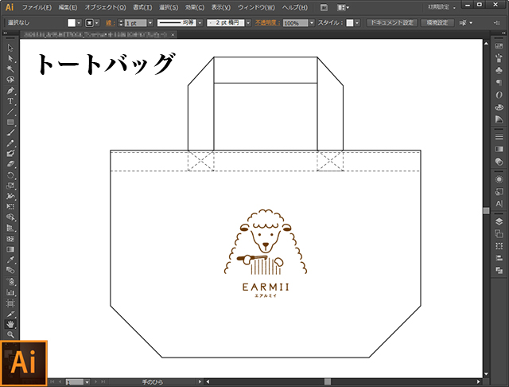Select the Magic Wand tool
509x387 pixels.
pos(10,69)
